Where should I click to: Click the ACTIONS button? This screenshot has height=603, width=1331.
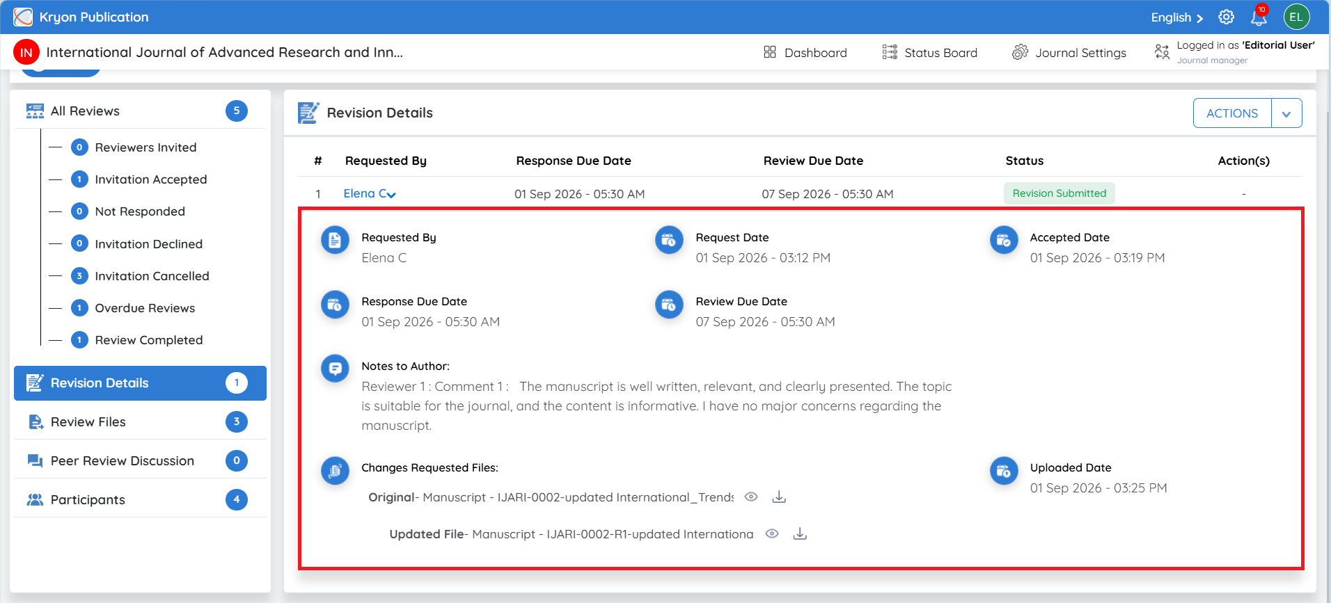[1232, 113]
